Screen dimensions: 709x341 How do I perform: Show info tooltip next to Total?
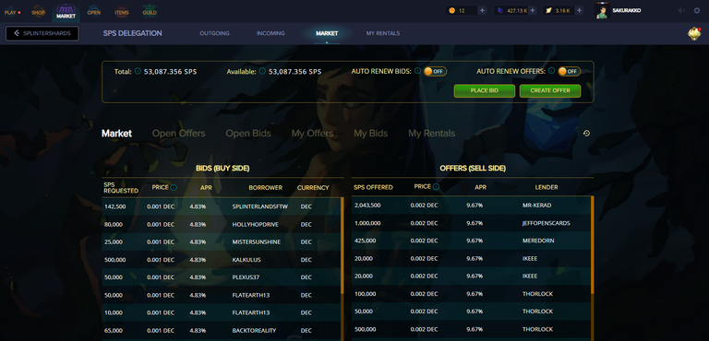[138, 71]
